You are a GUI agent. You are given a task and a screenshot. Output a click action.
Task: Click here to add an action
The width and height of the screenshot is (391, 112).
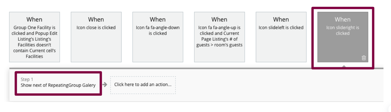(143, 85)
